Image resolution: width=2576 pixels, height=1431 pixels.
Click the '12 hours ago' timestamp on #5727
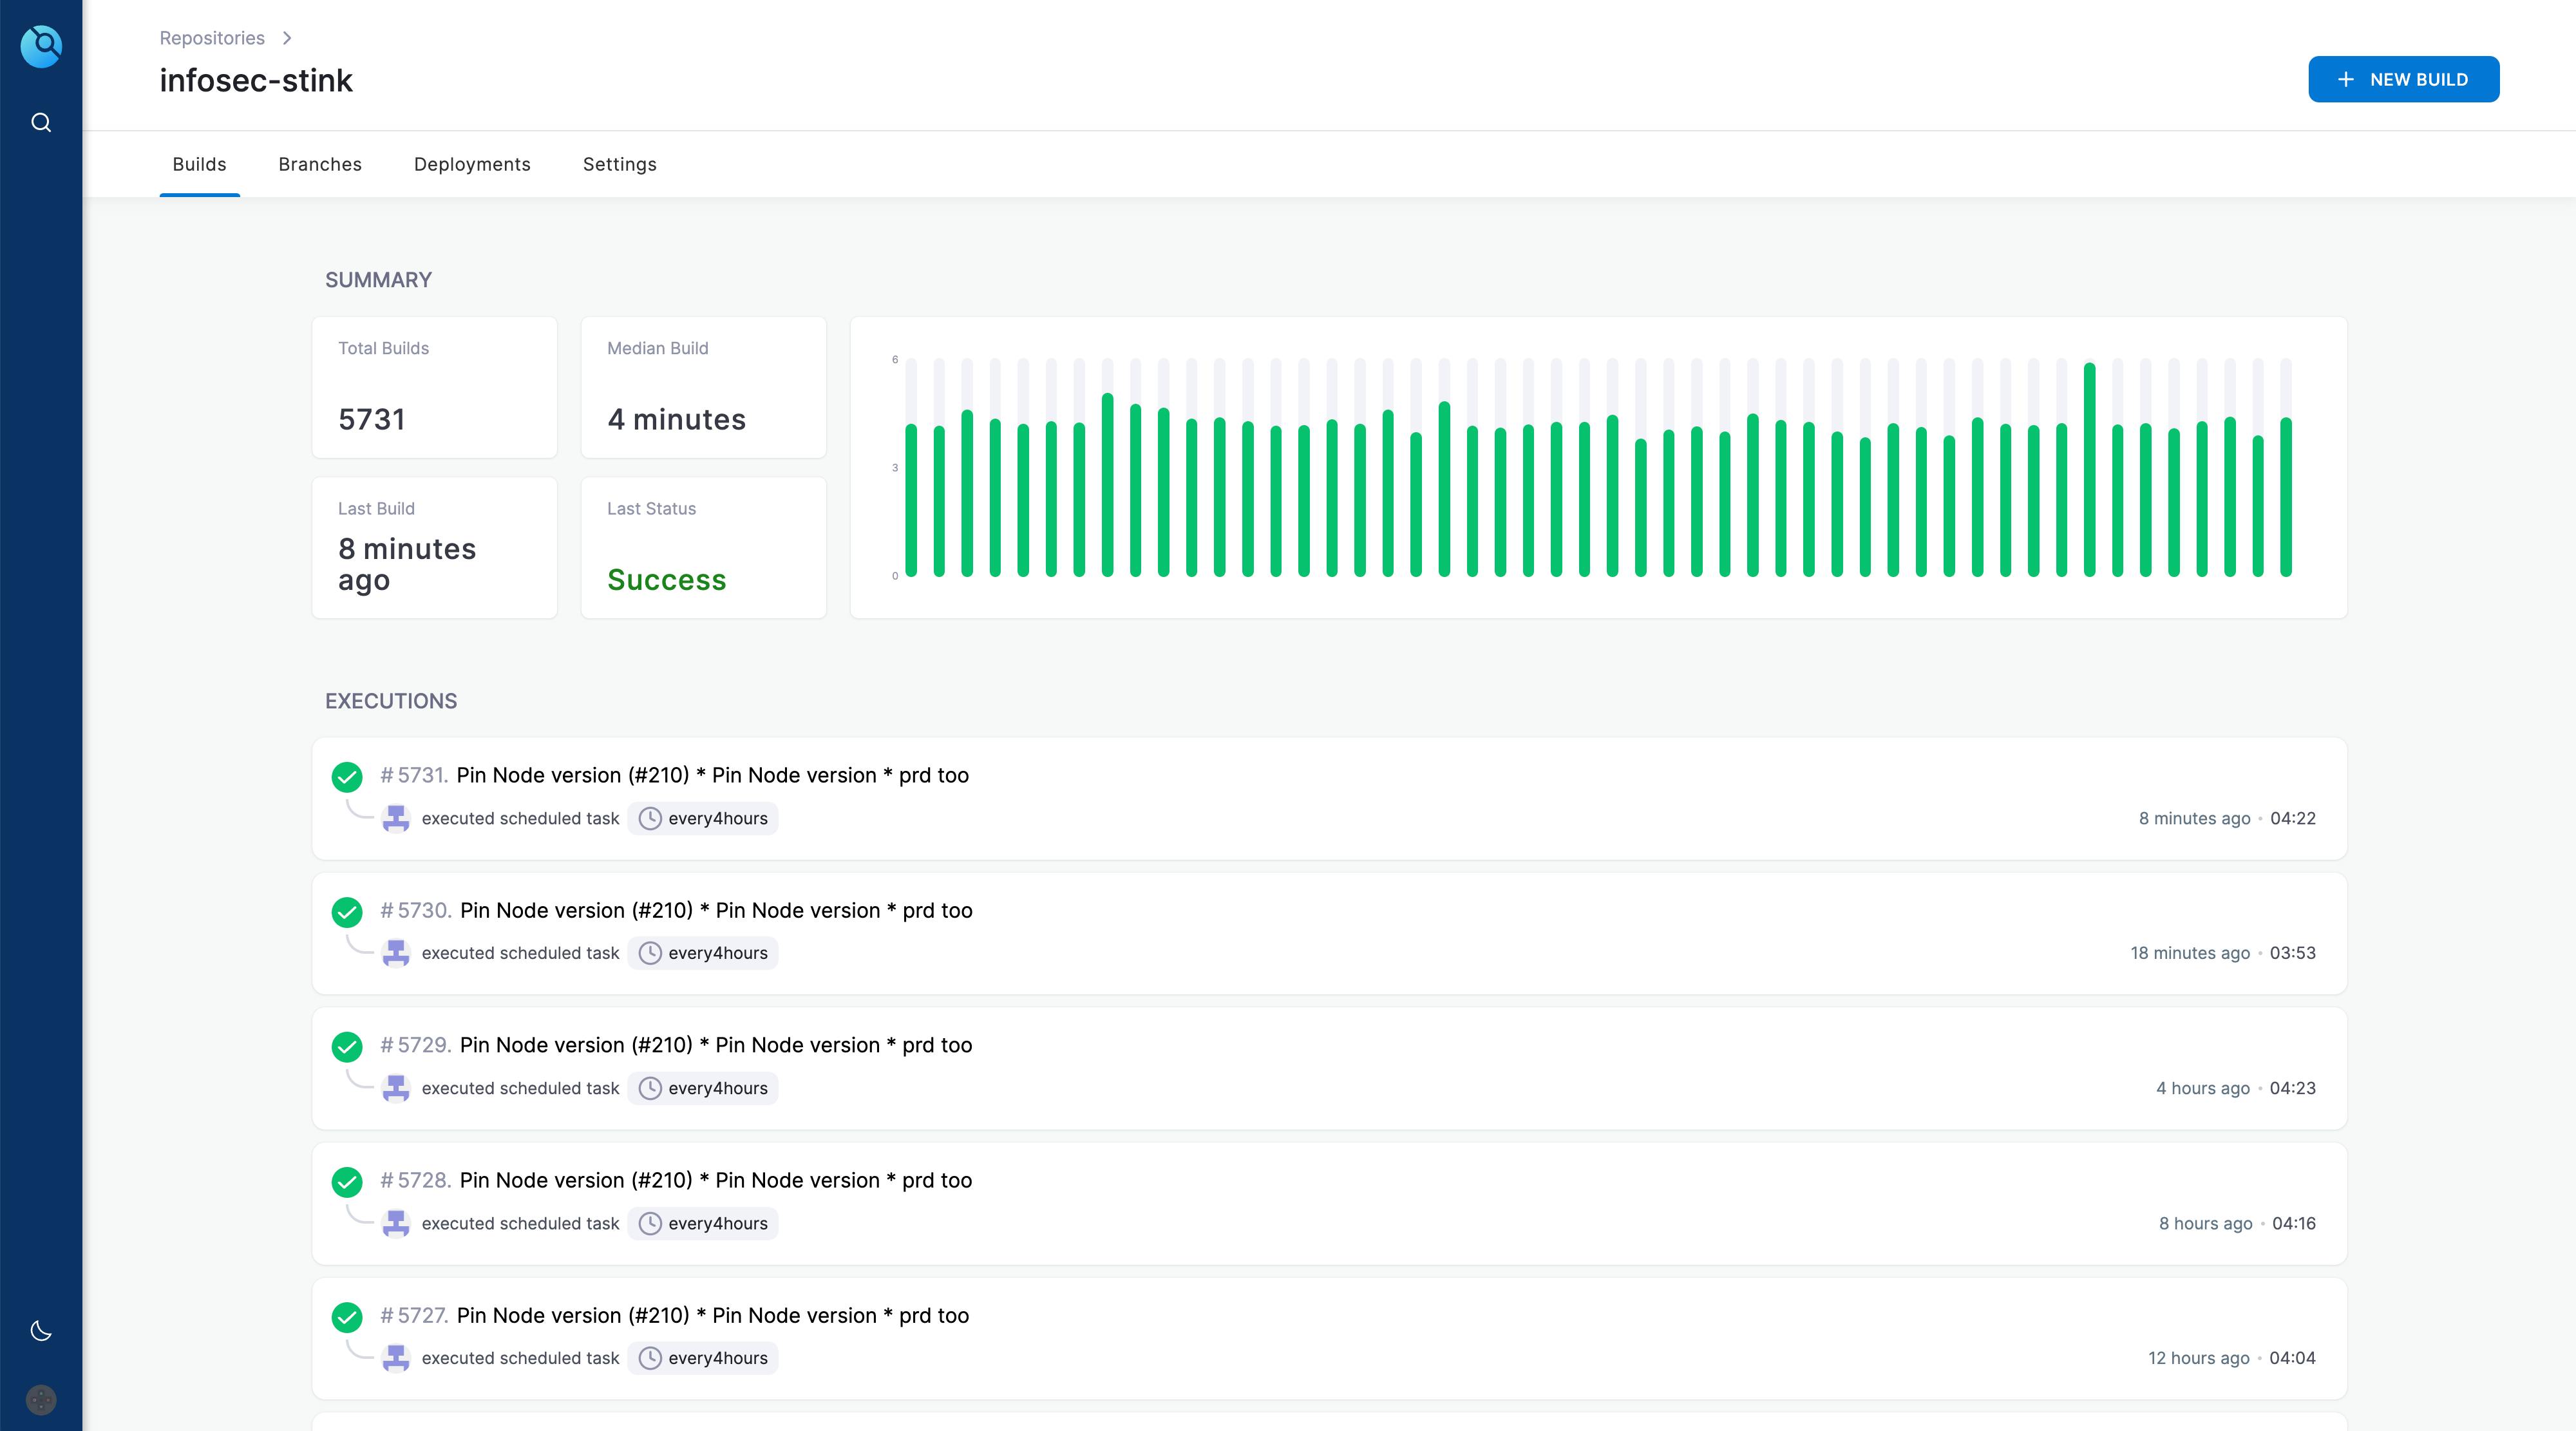tap(2199, 1358)
